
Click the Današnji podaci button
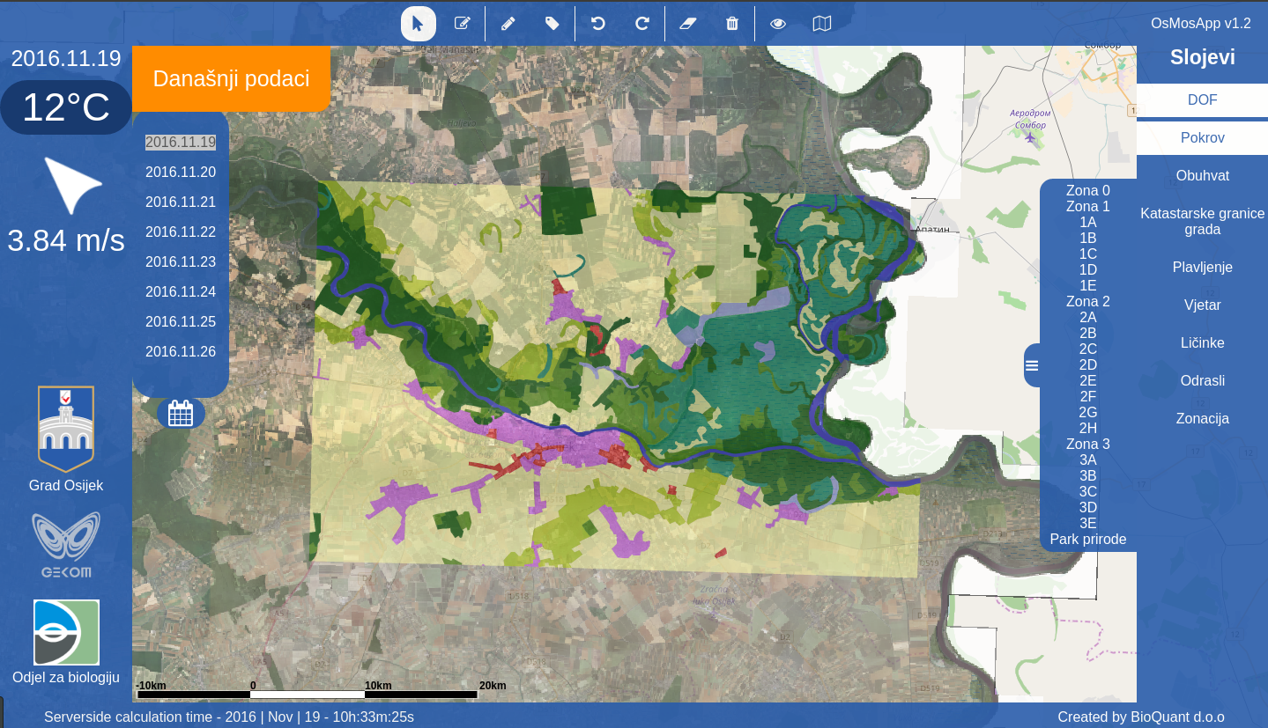[x=231, y=79]
